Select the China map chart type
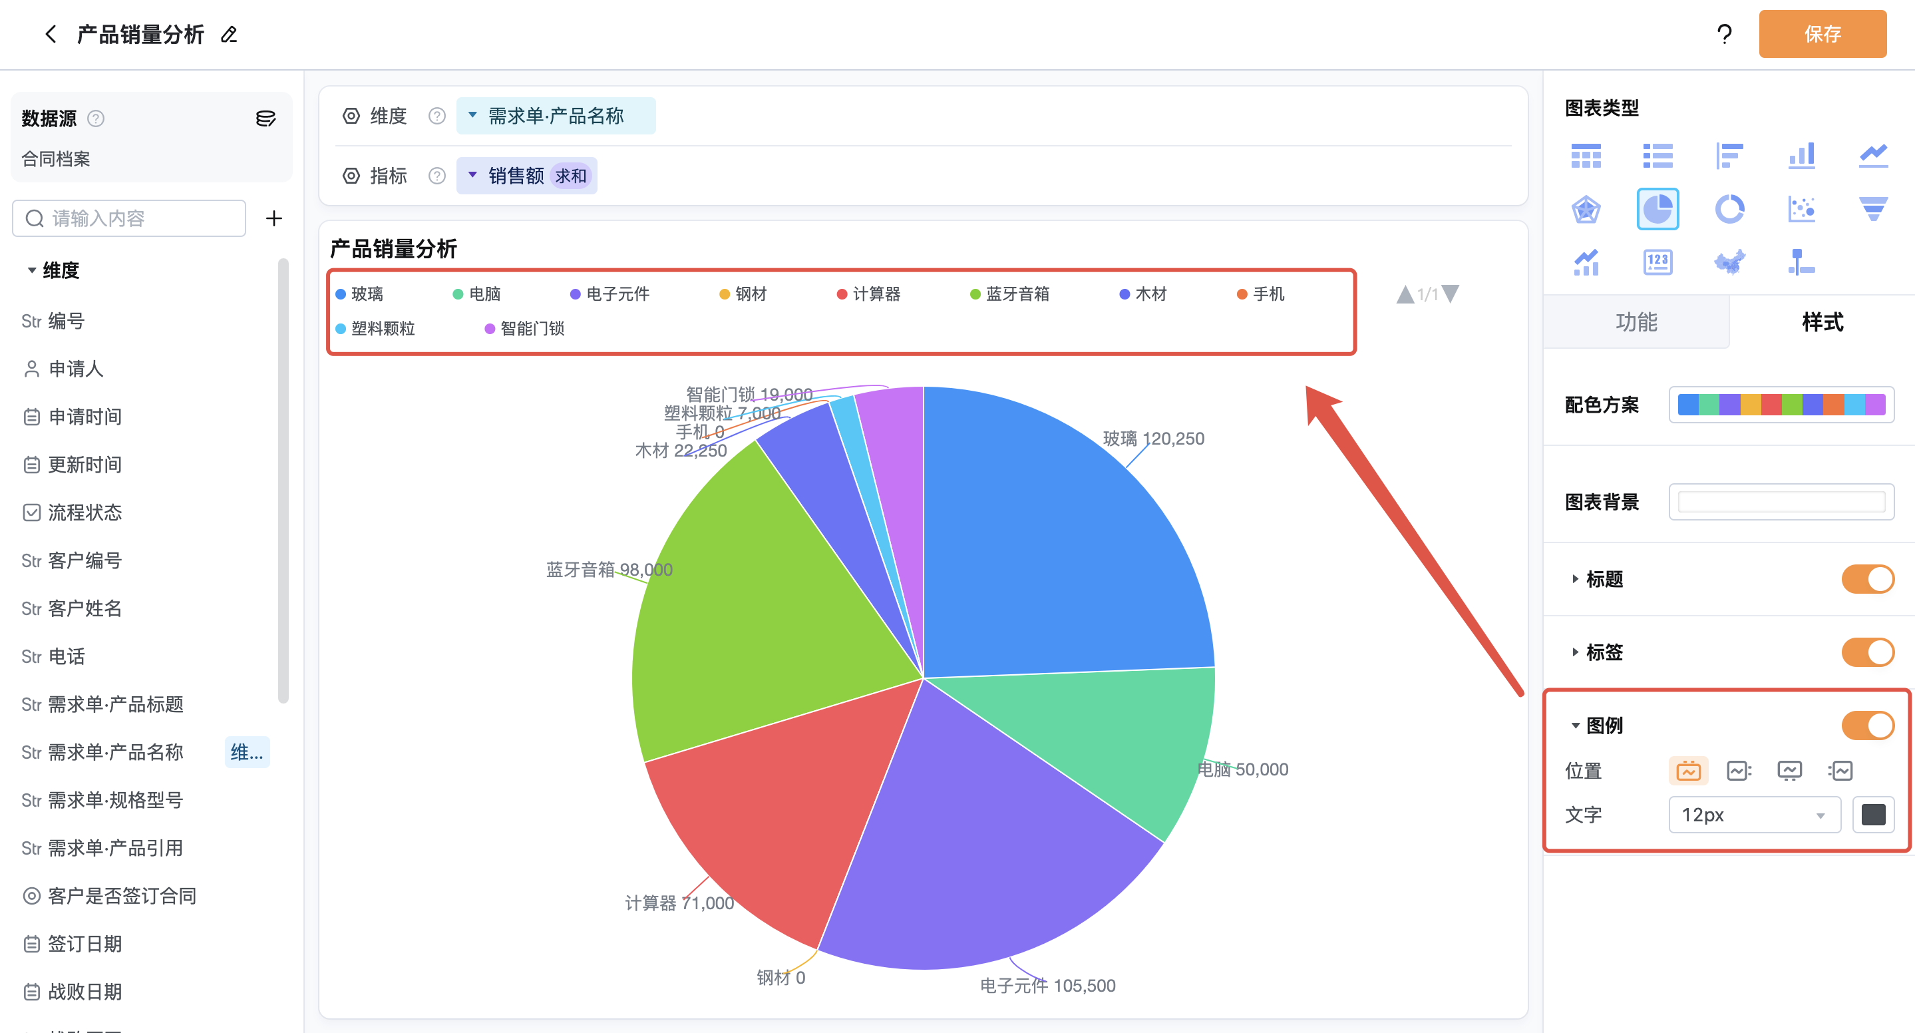 [1730, 262]
